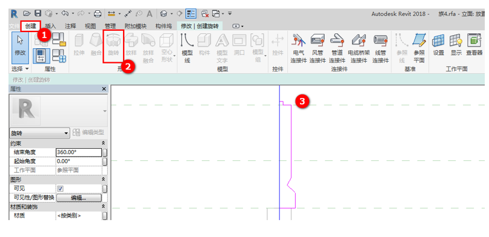Select the 旋转 (Revolve) form tool
This screenshot has width=489, height=237.
[x=113, y=46]
